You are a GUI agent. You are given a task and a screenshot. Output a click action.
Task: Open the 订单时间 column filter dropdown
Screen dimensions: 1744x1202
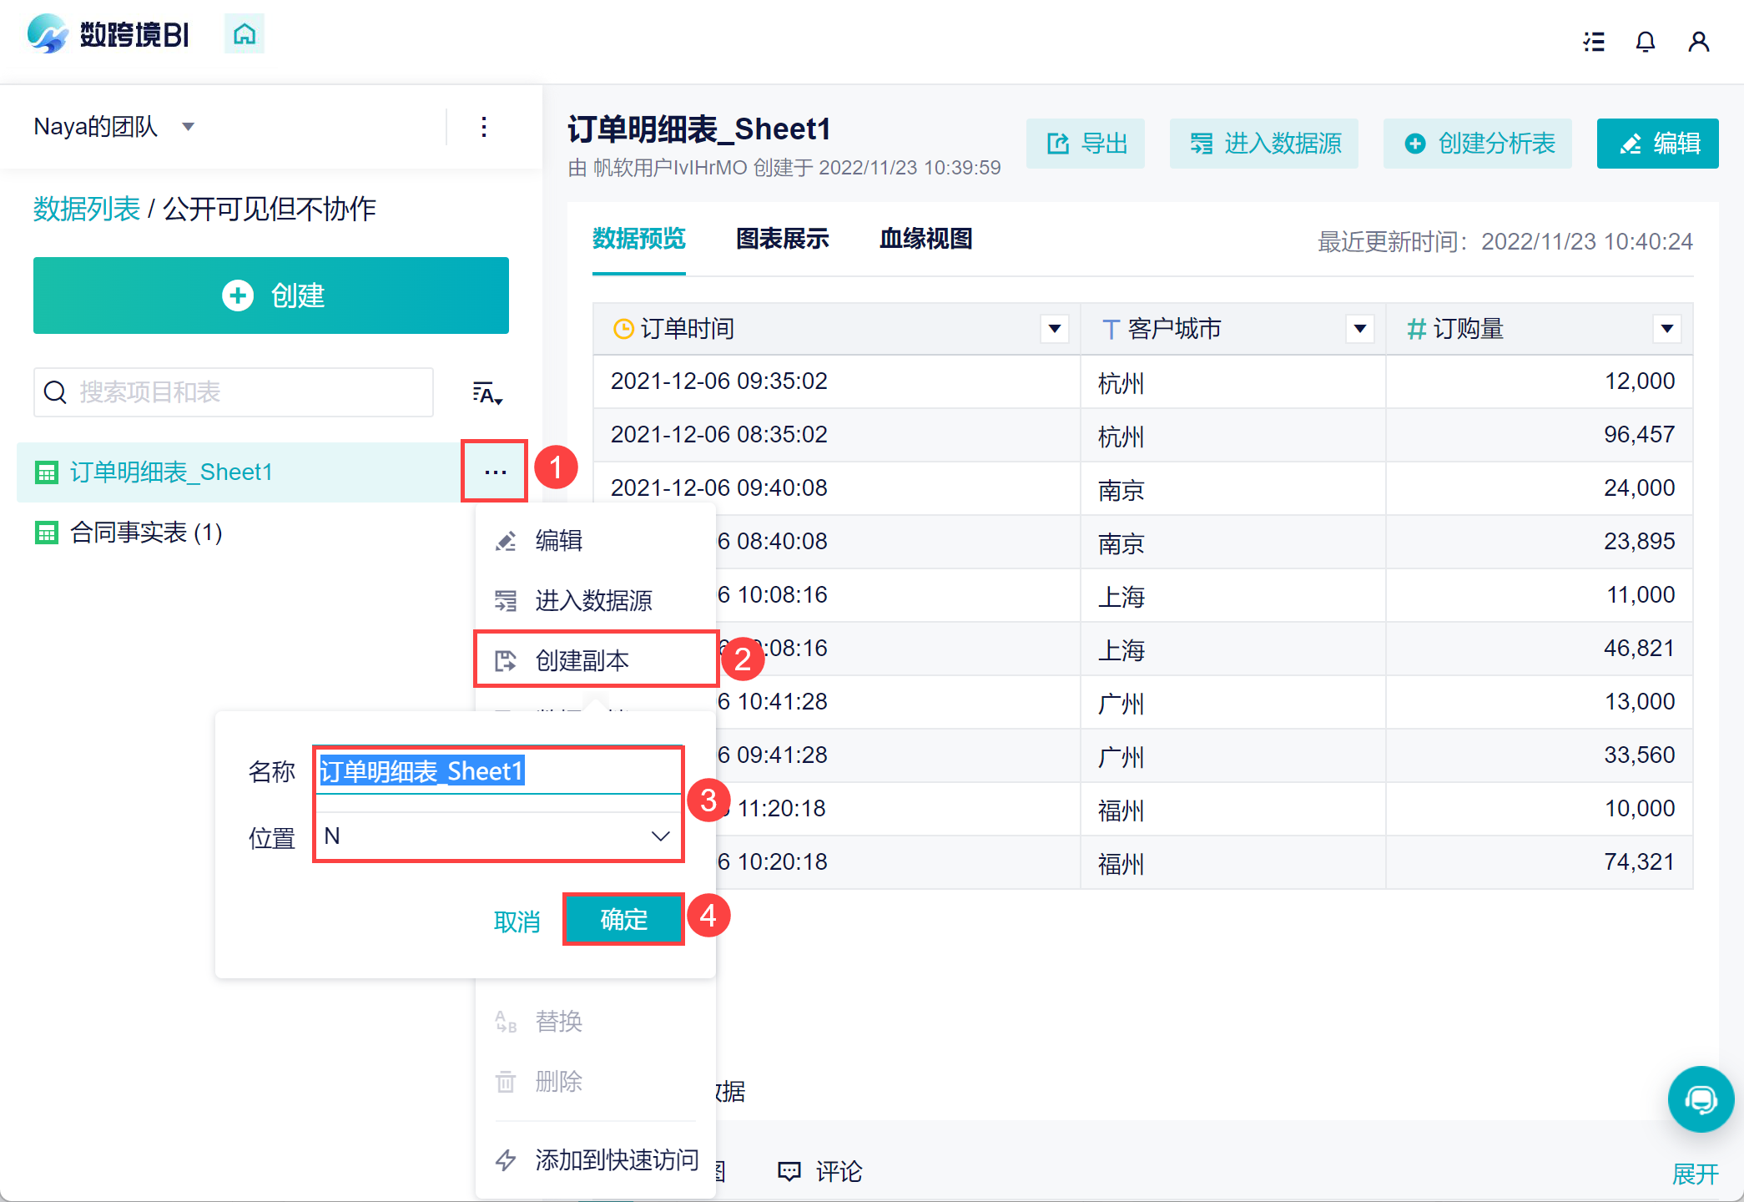point(1054,329)
